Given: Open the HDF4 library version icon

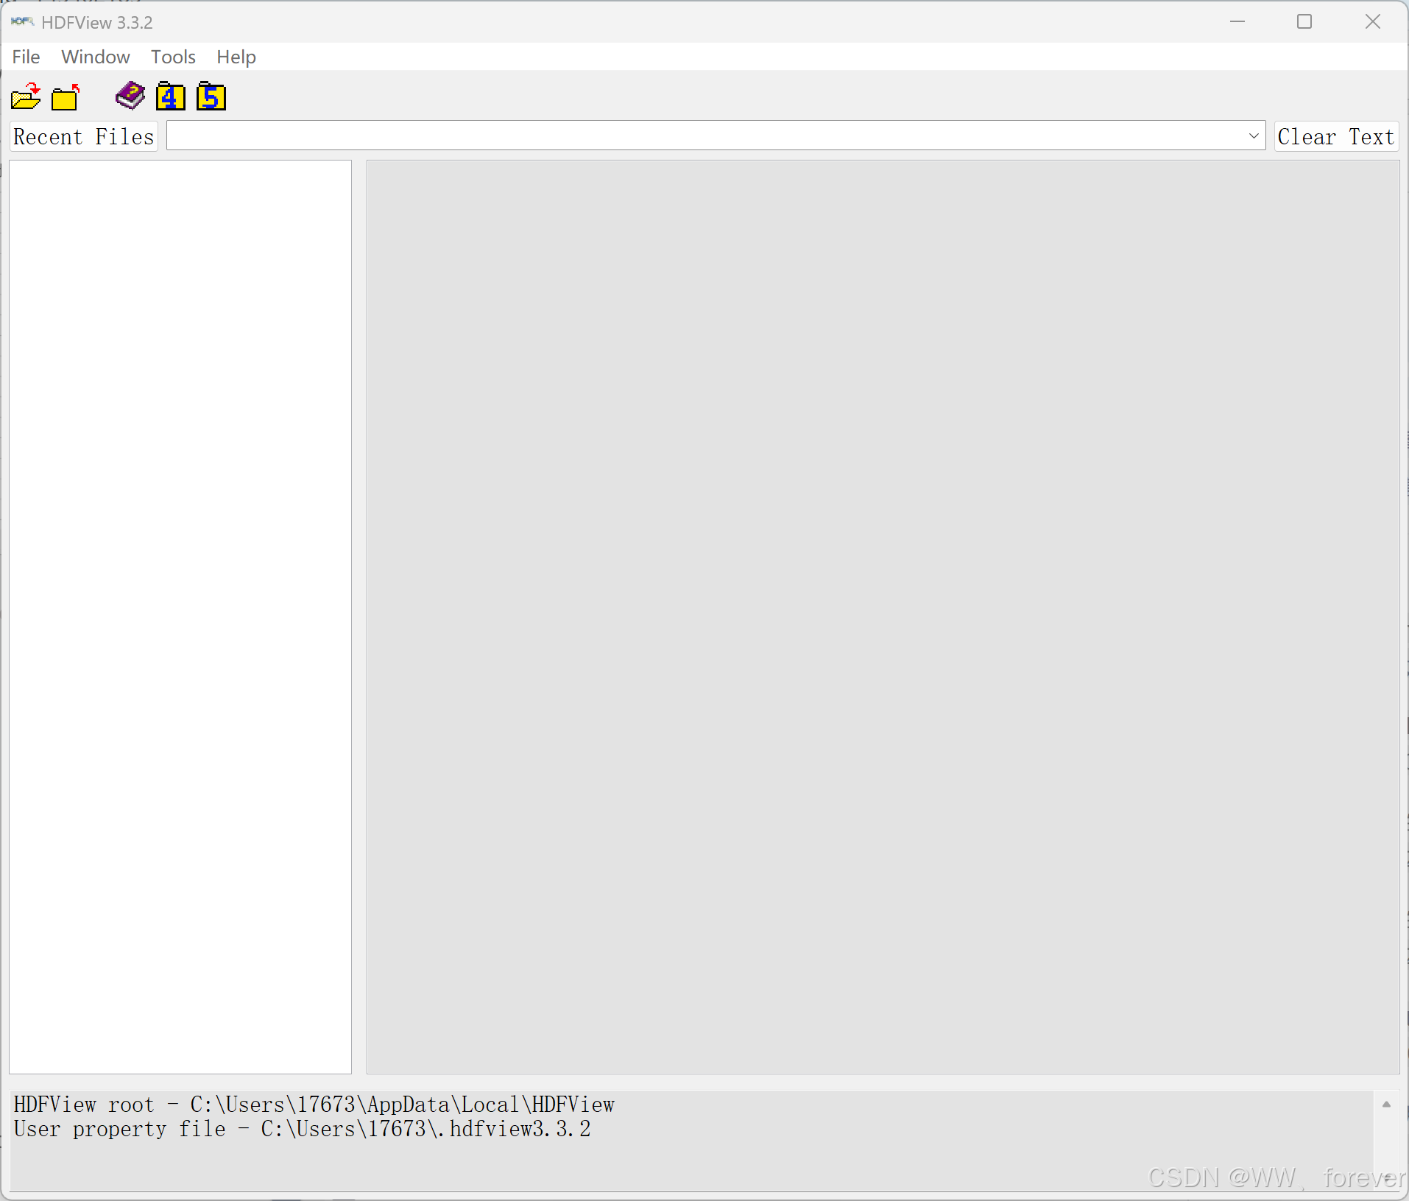Looking at the screenshot, I should [171, 96].
